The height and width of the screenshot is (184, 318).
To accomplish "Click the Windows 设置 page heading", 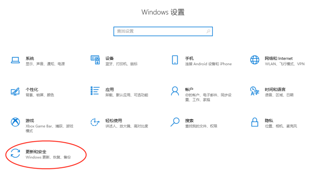I will click(163, 12).
